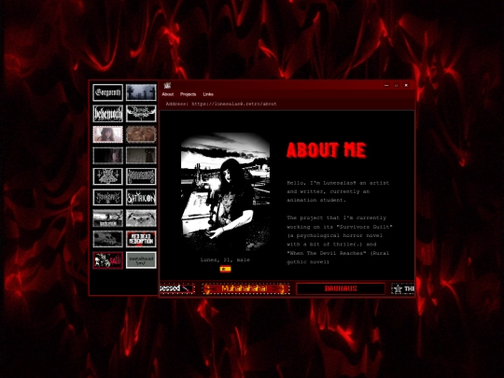
Task: Click the Red Dead Redemption stamp
Action: click(x=141, y=239)
